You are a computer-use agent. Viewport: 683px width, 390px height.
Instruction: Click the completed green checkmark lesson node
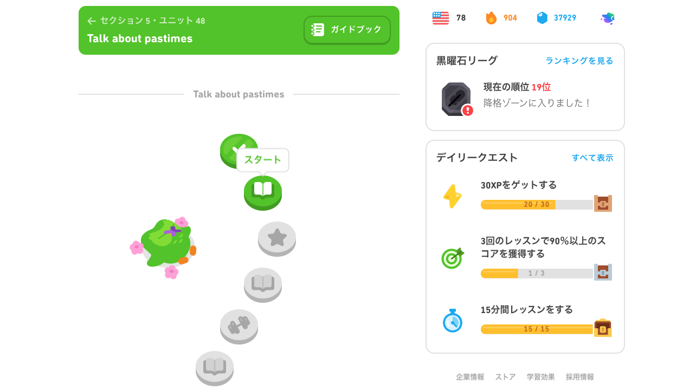(x=239, y=150)
